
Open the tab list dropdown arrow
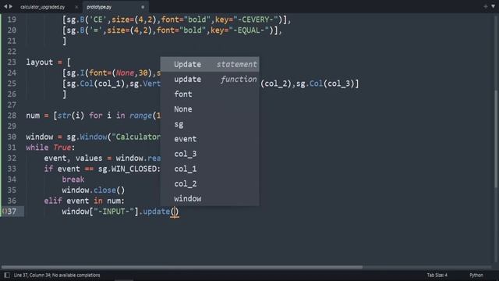click(x=494, y=6)
